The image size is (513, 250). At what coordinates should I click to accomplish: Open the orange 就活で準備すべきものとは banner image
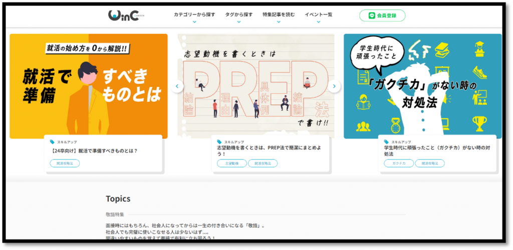click(88, 86)
